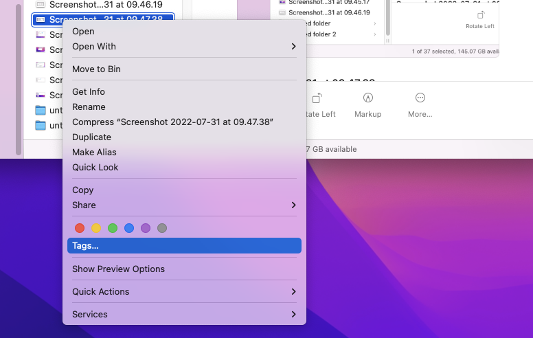Expand the 'folder 2' row chevron in background window

(x=374, y=34)
